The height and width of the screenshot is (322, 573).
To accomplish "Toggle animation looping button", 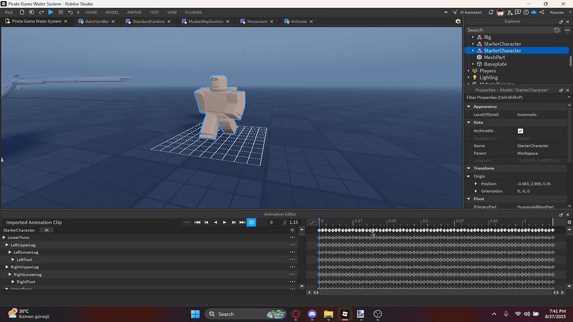I will [251, 222].
